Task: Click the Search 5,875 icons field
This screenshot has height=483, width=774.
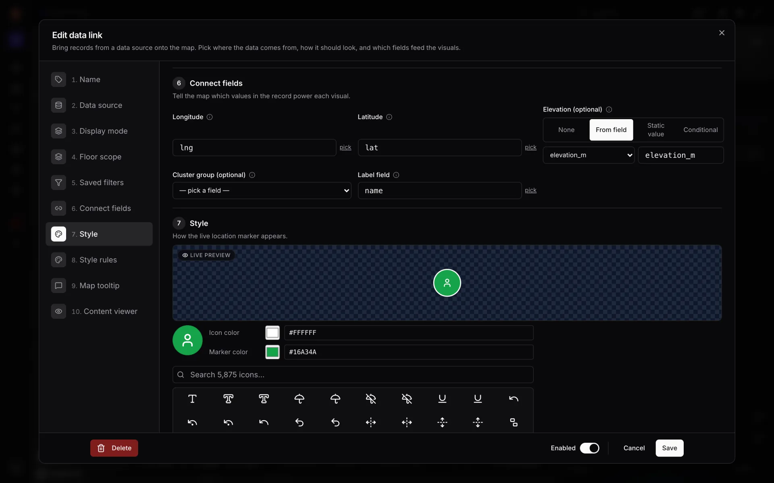Action: 353,375
